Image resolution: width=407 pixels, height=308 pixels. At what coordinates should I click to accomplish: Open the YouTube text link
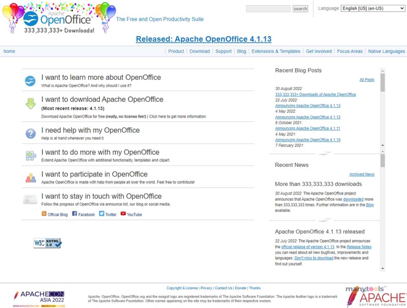coord(134,214)
